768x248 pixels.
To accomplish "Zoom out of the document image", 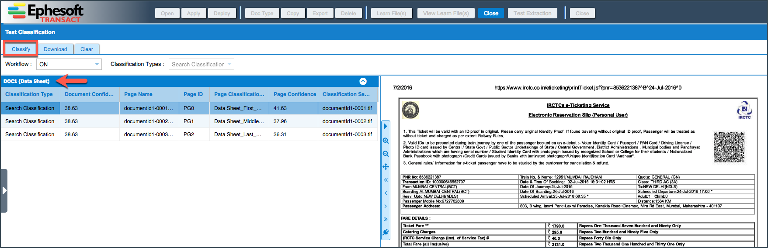I will 386,154.
